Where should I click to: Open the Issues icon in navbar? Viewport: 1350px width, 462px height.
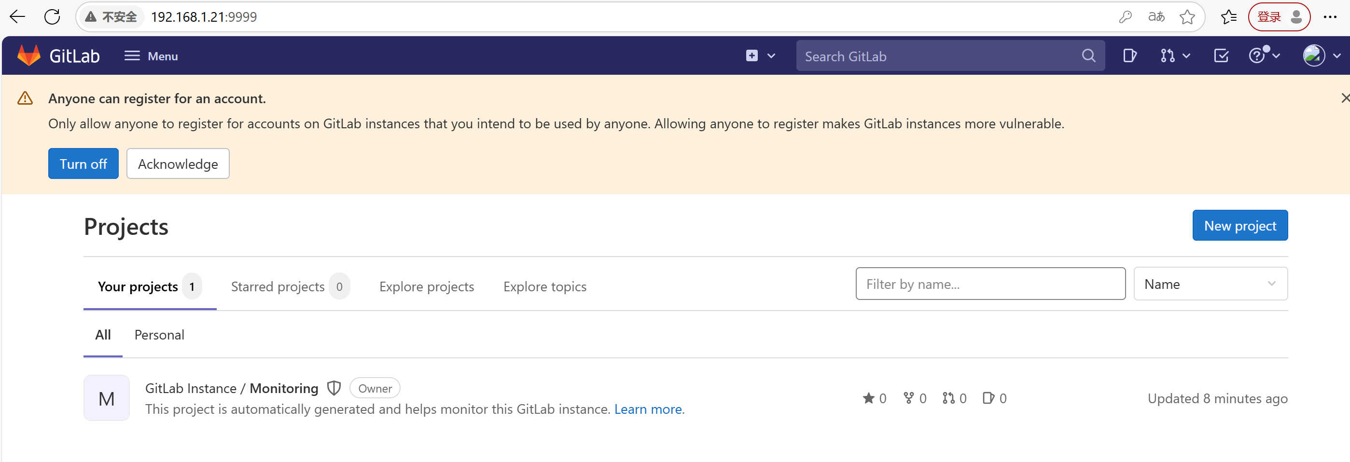[1129, 56]
